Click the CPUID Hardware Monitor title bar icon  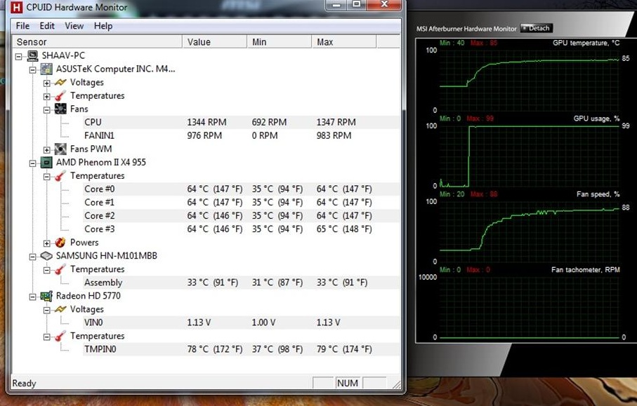[x=16, y=7]
